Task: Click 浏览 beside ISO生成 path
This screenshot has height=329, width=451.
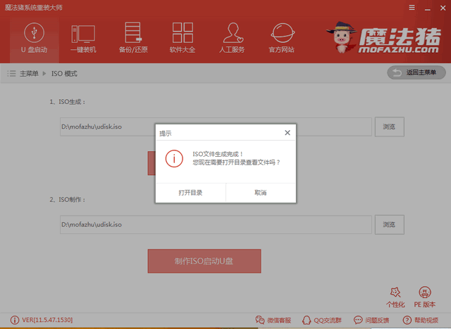Action: pyautogui.click(x=389, y=127)
